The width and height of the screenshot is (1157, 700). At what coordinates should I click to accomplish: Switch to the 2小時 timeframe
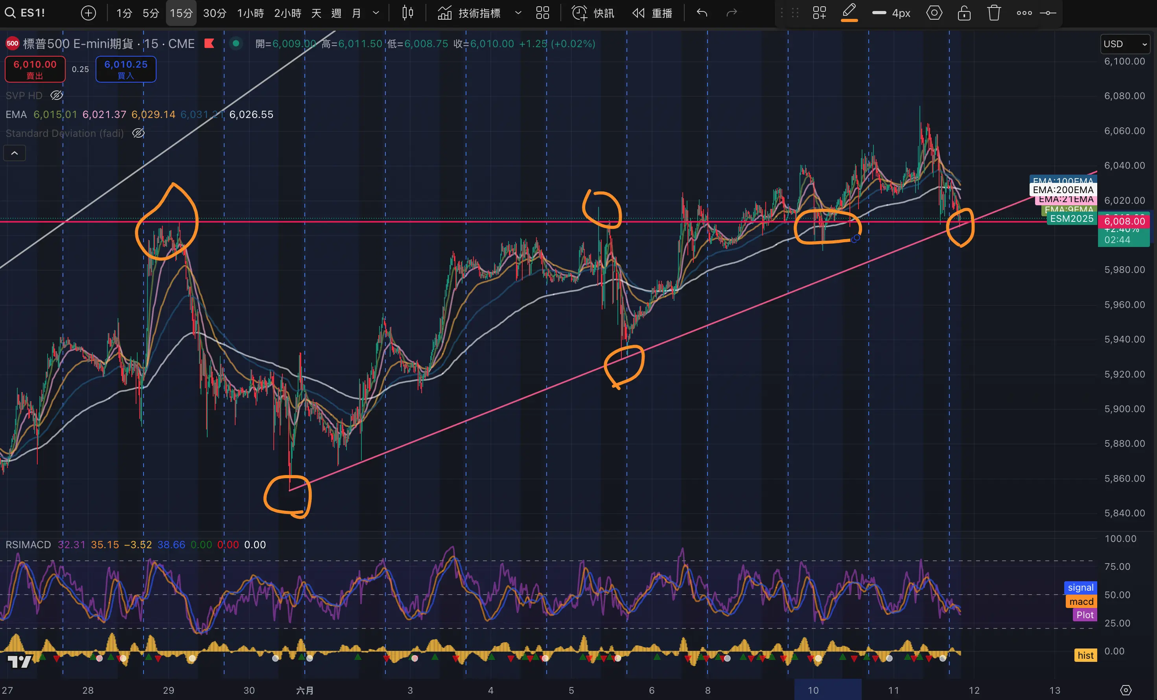click(x=287, y=13)
